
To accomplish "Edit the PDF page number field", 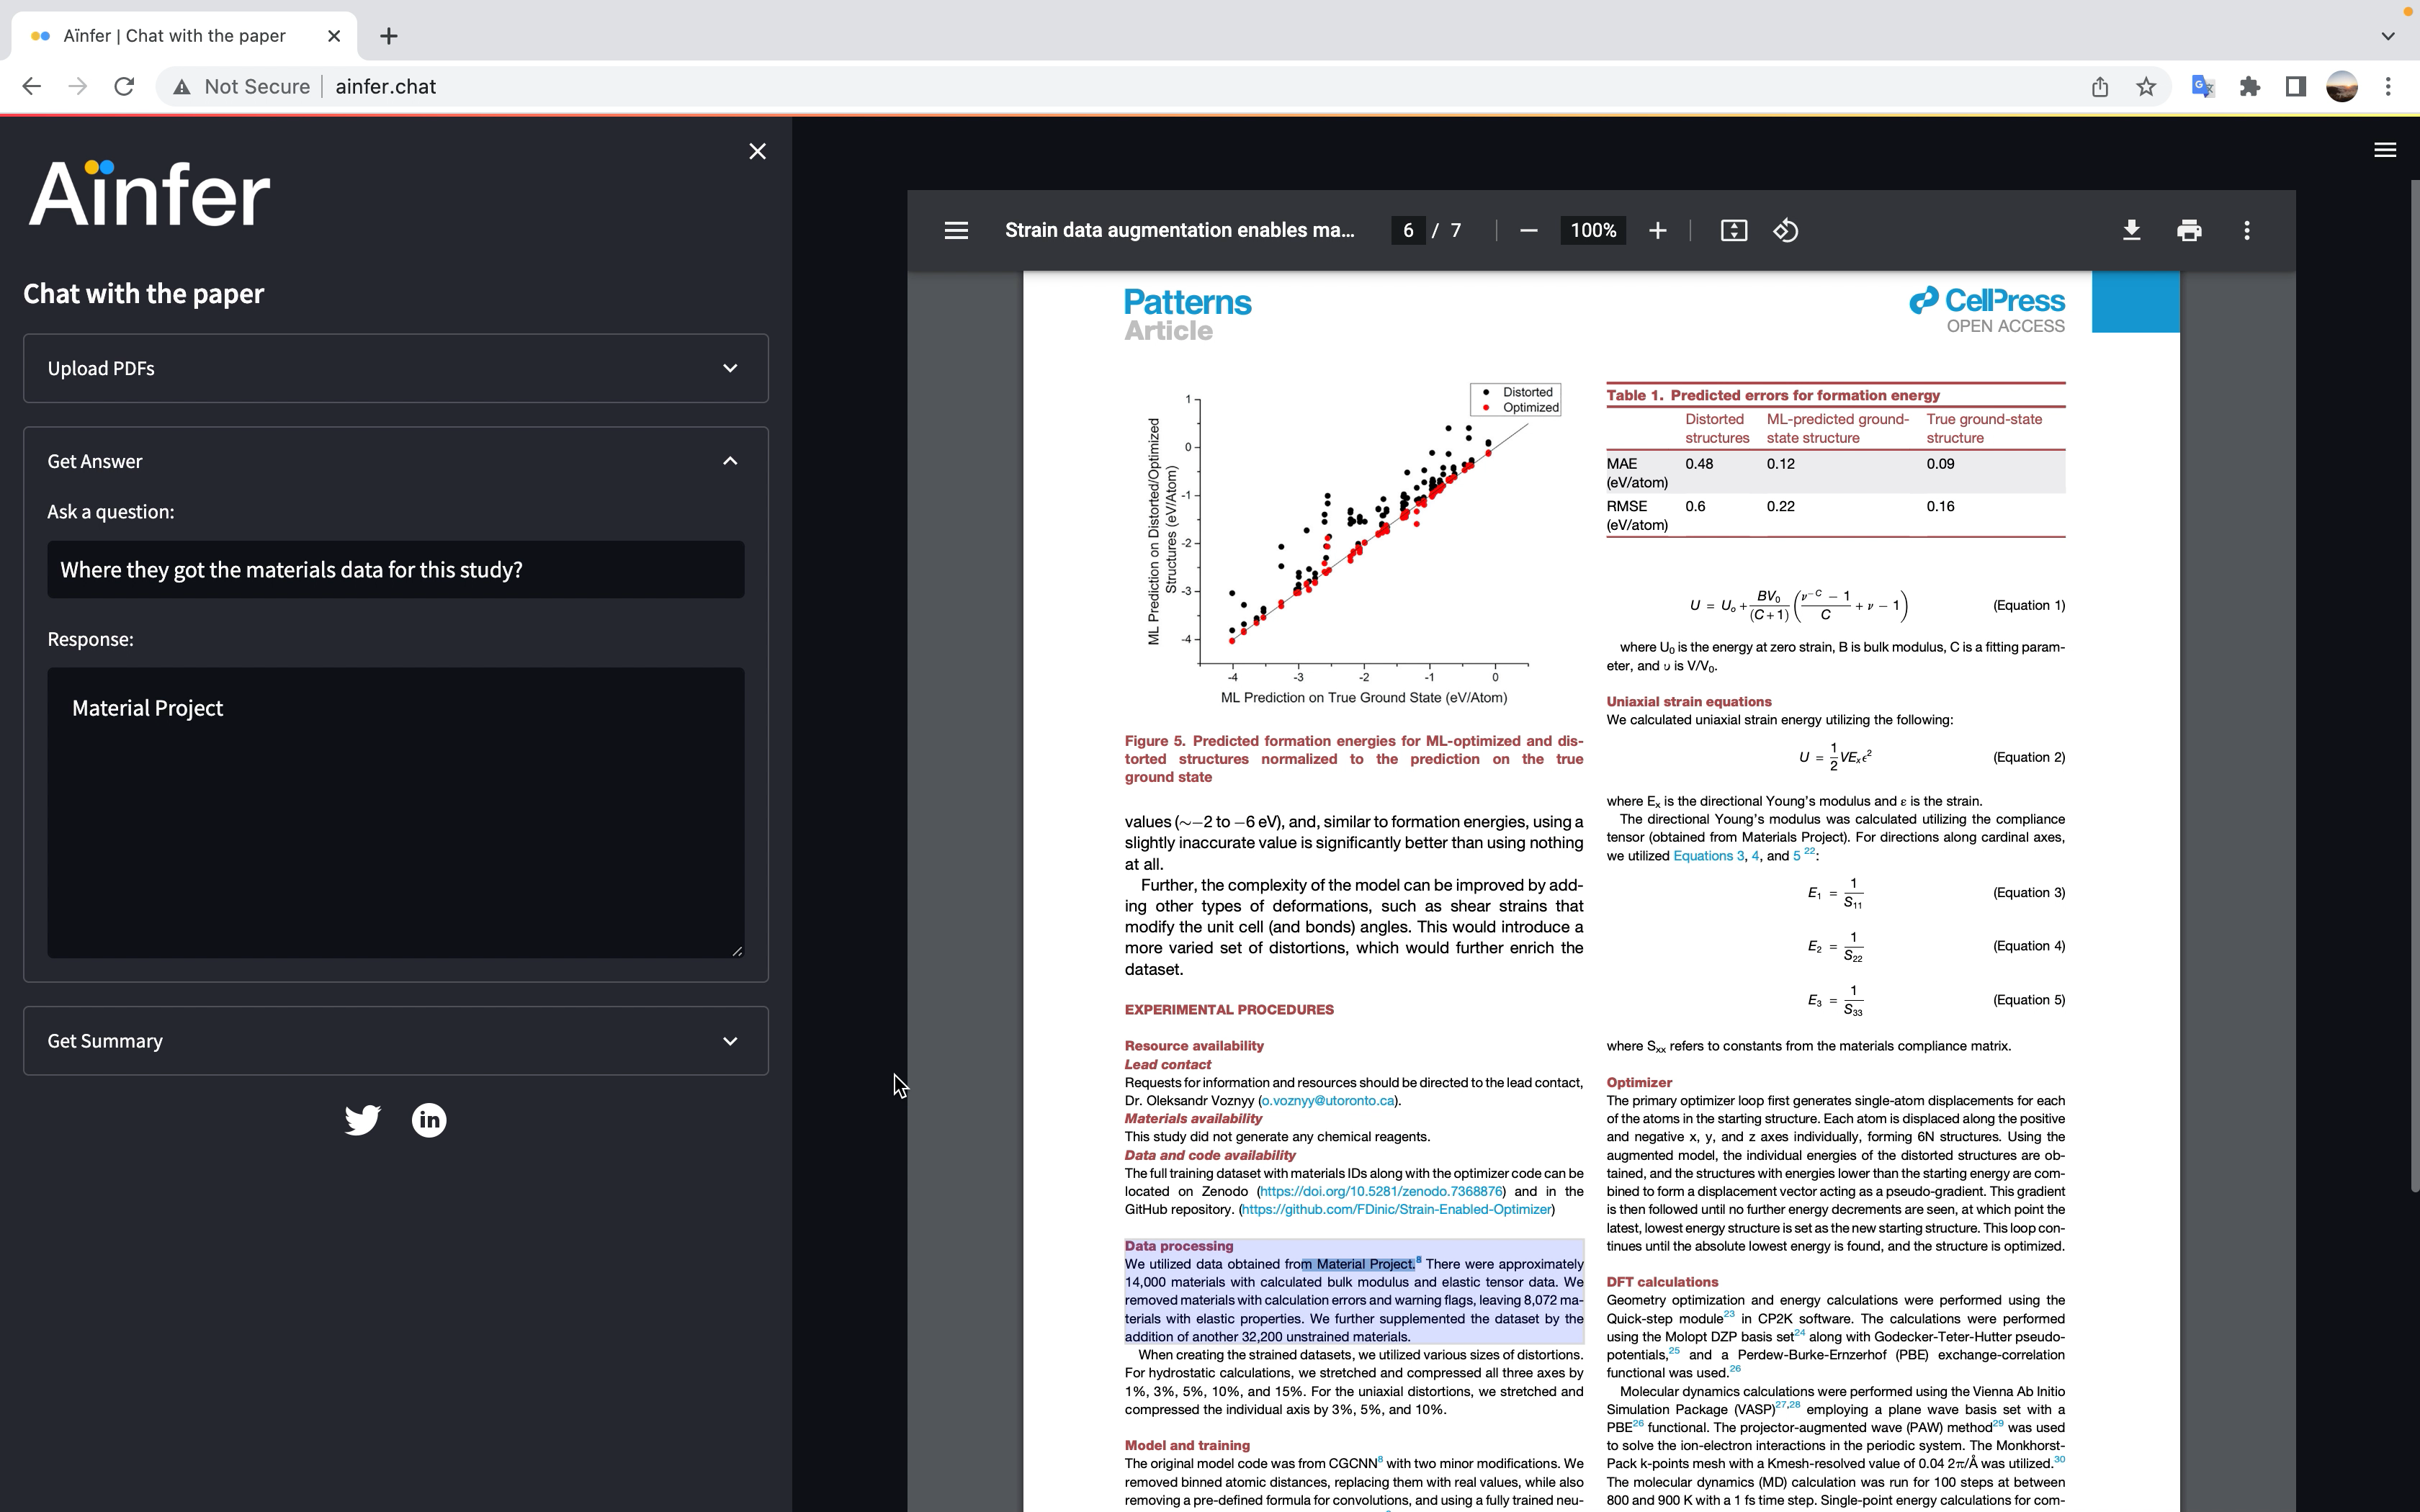I will click(x=1408, y=231).
